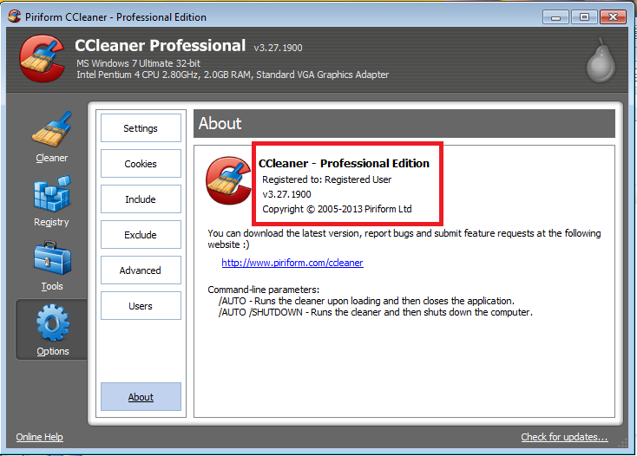Open the Cookies options tab
Viewport: 637px width, 456px height.
(141, 164)
